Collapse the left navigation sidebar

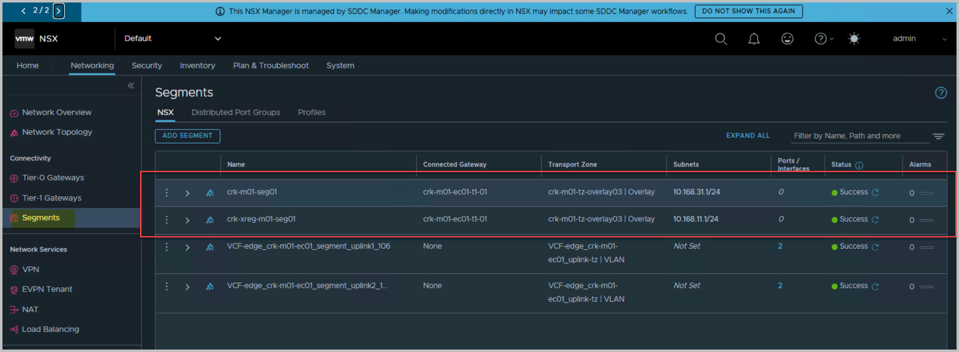(x=131, y=85)
